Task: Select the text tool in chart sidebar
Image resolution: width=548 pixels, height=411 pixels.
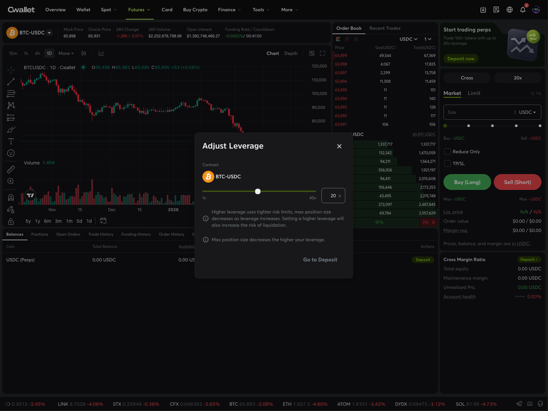Action: tap(11, 141)
